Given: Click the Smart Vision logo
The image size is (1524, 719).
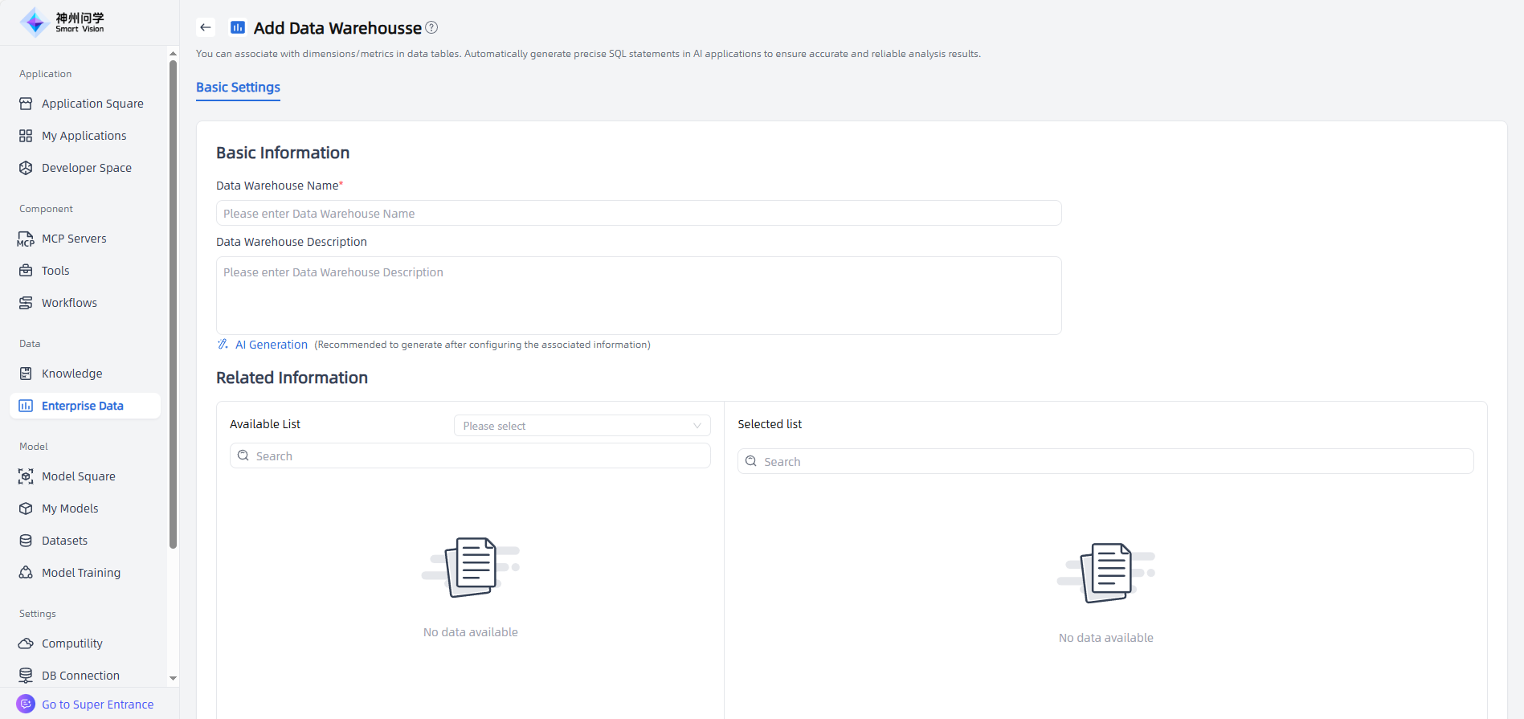Looking at the screenshot, I should (63, 22).
